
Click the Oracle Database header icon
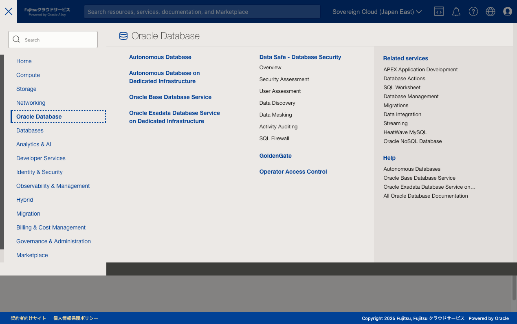click(123, 36)
